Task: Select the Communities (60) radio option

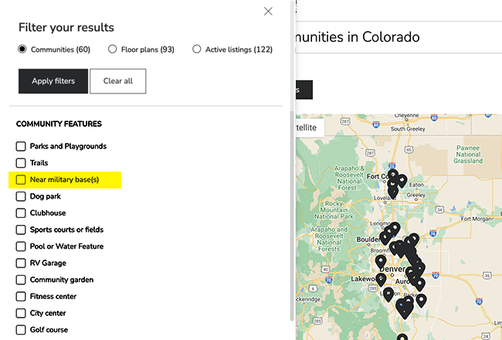Action: pos(23,49)
